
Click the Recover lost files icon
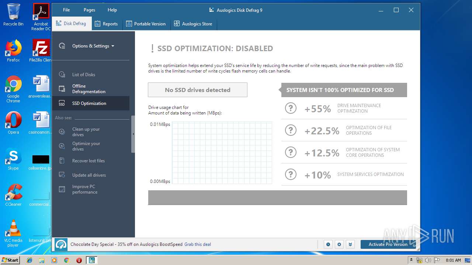[62, 161]
